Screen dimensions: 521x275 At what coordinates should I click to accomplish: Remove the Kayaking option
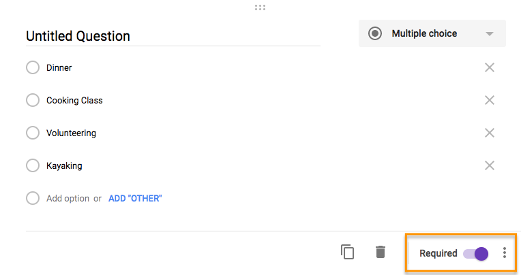(x=489, y=165)
